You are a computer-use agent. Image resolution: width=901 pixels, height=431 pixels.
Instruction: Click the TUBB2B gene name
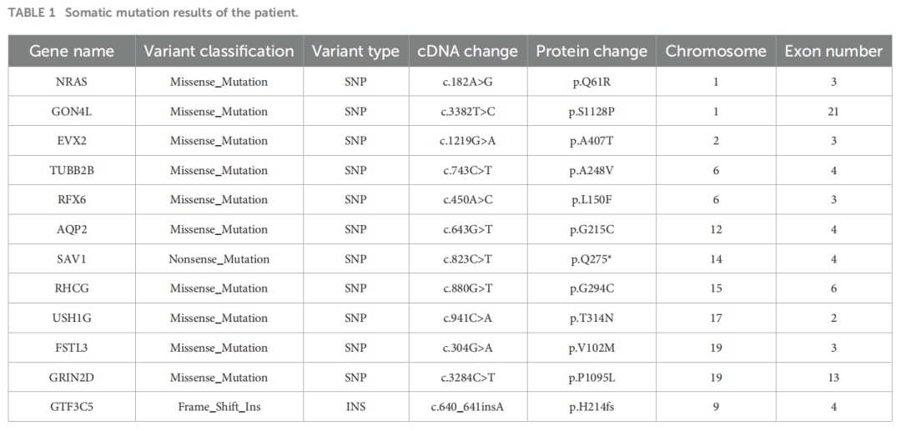(72, 170)
